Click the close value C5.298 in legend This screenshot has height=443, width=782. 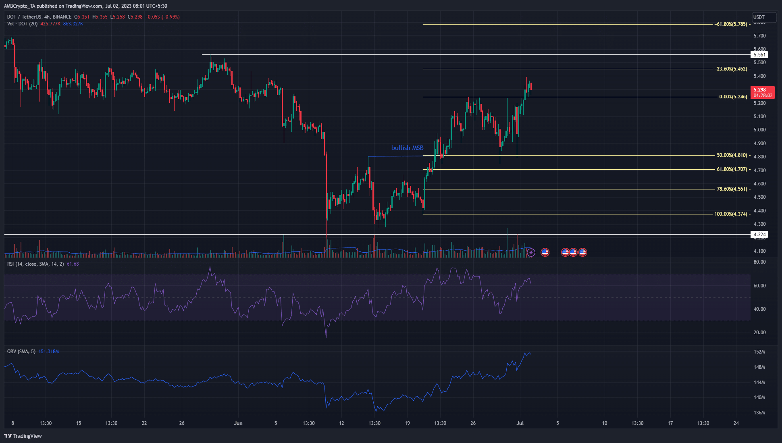(135, 17)
